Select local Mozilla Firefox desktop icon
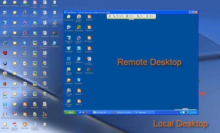The image size is (220, 133). 5,85
